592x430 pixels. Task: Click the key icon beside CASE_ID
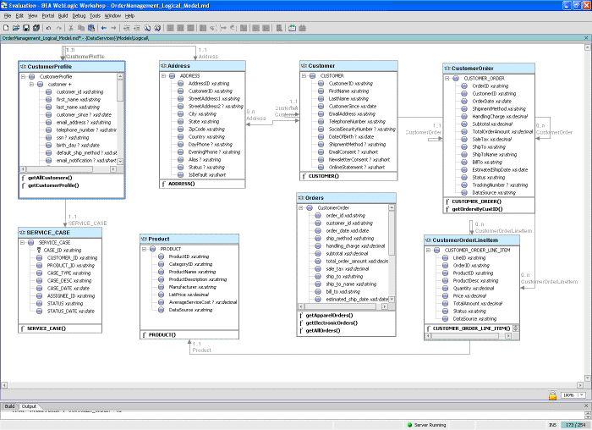click(39, 251)
